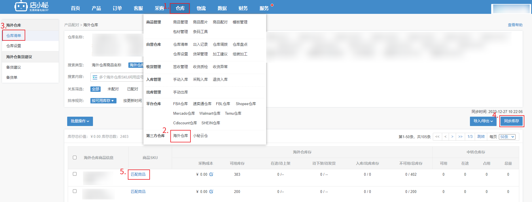Viewport: 532px width, 202px height.
Task: Open the 导入/导出 dropdown menu
Action: (483, 121)
